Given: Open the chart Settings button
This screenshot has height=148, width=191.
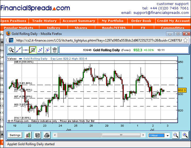Looking at the screenshot, I should click(x=15, y=135).
